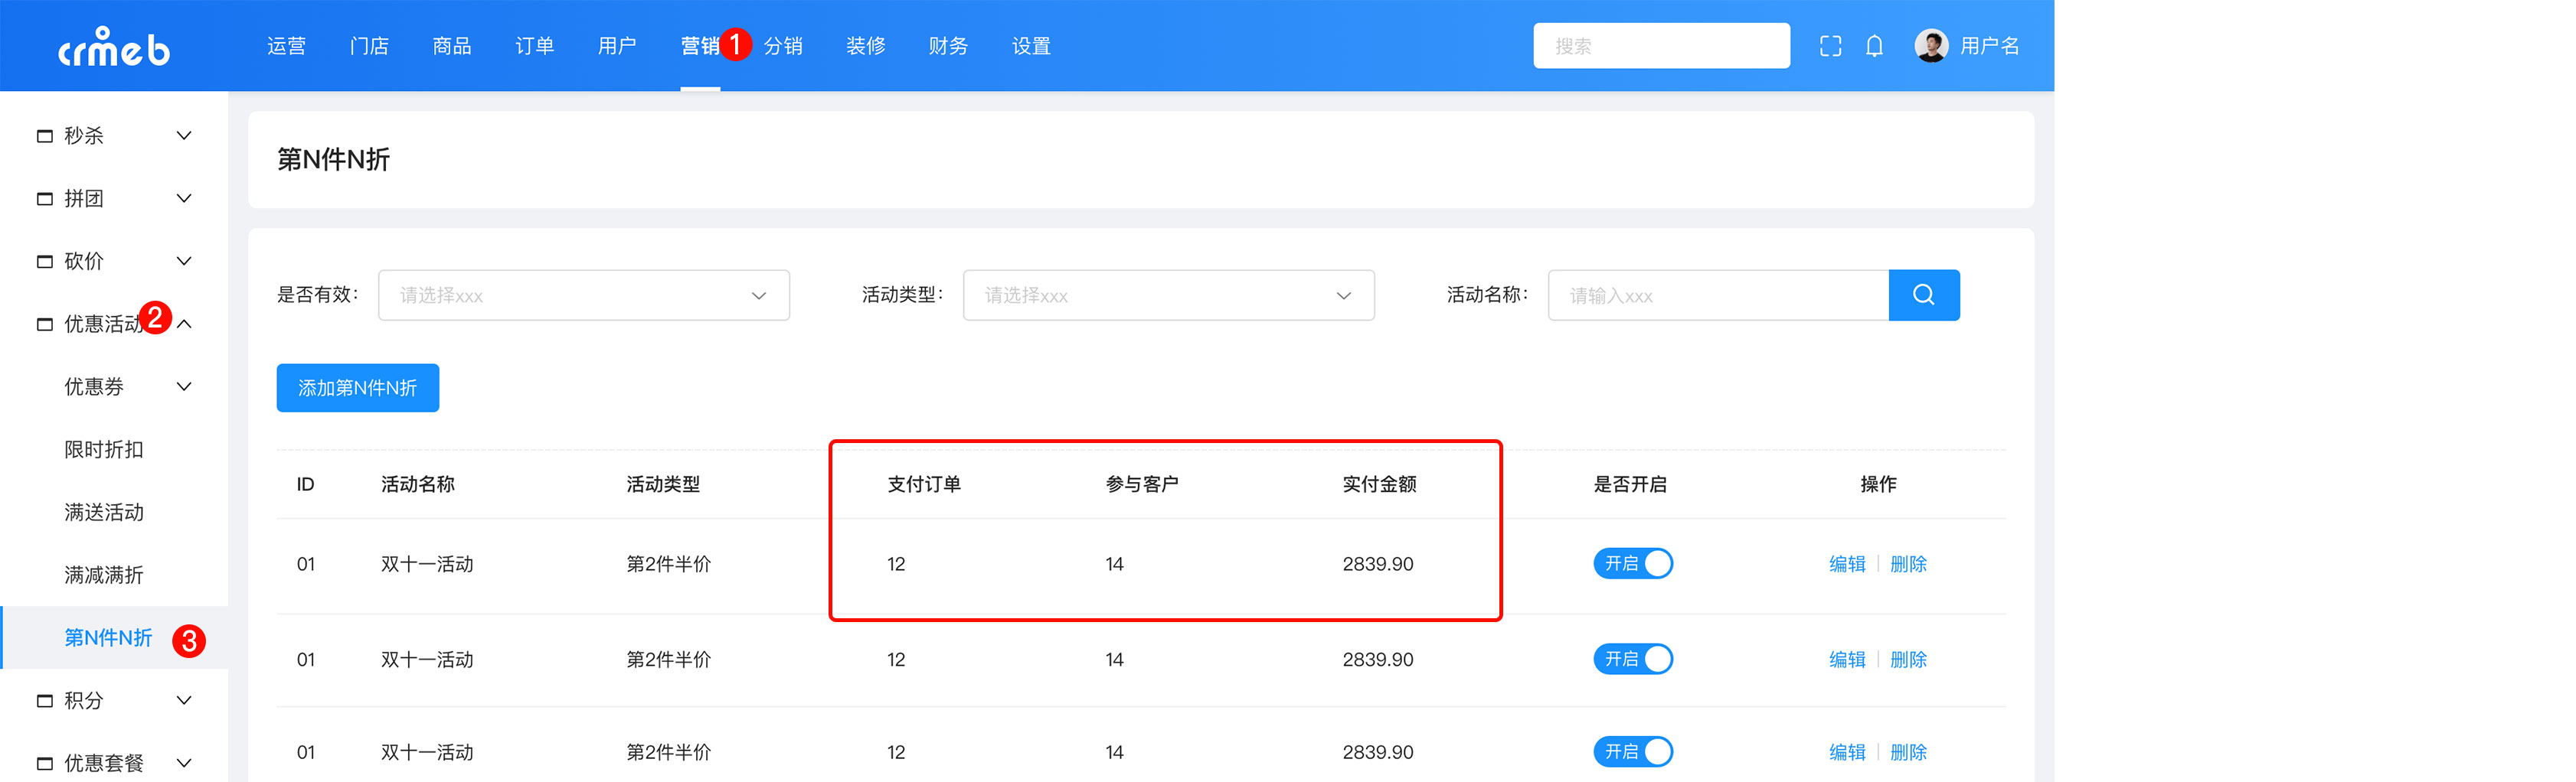Image resolution: width=2576 pixels, height=782 pixels.
Task: Open the 是否有效 dropdown
Action: (x=584, y=295)
